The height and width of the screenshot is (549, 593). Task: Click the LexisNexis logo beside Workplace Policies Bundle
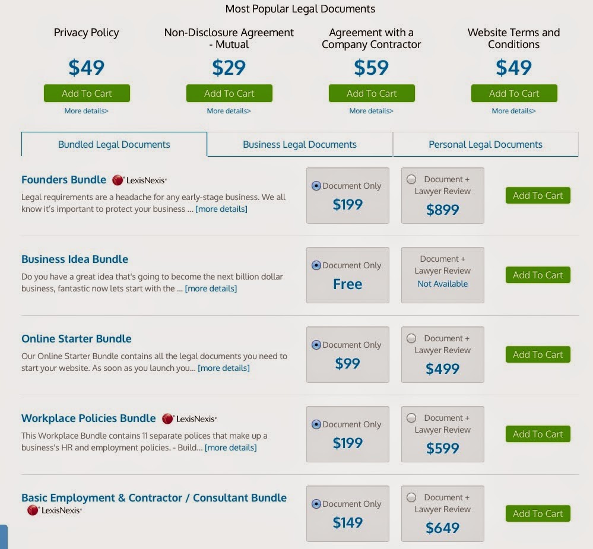pos(189,419)
